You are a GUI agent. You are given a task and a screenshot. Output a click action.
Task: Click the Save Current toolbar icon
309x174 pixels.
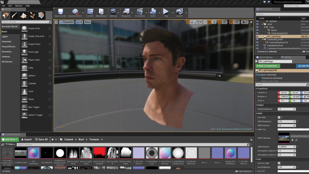60,12
